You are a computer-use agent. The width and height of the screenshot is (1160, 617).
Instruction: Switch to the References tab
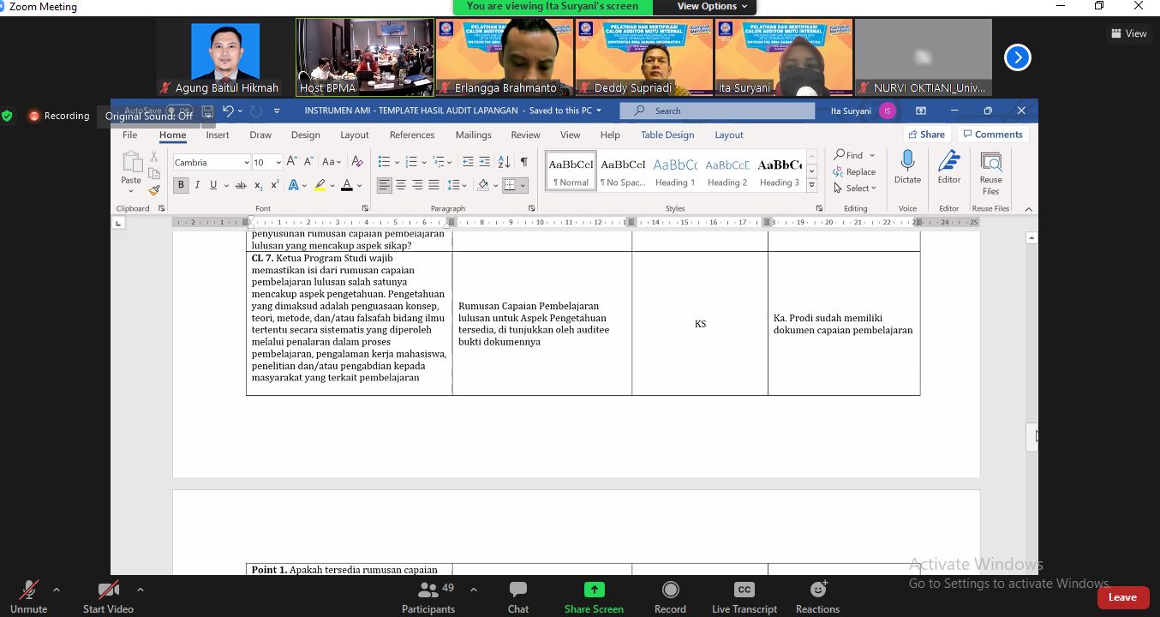pyautogui.click(x=412, y=135)
